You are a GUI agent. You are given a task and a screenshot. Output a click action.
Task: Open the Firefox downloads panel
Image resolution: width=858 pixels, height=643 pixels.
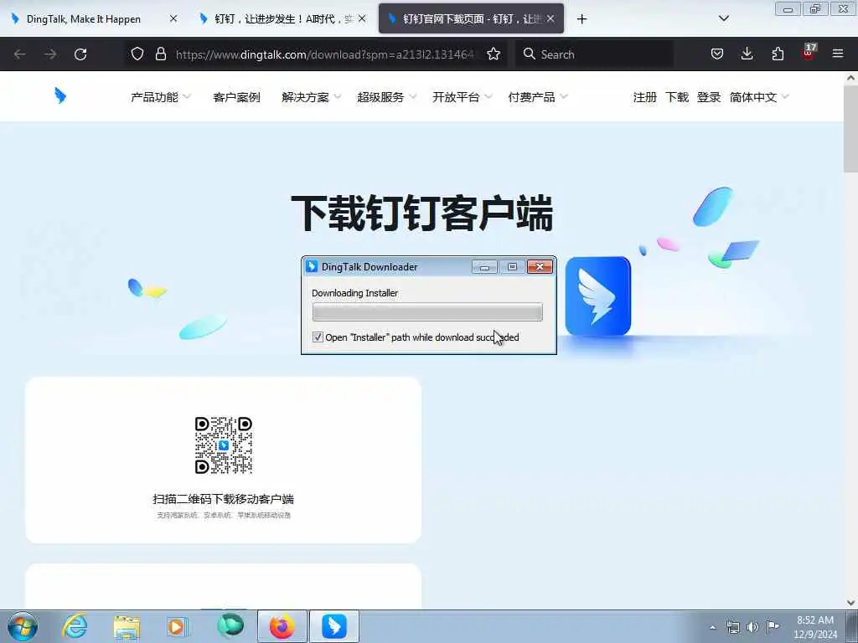pyautogui.click(x=747, y=54)
